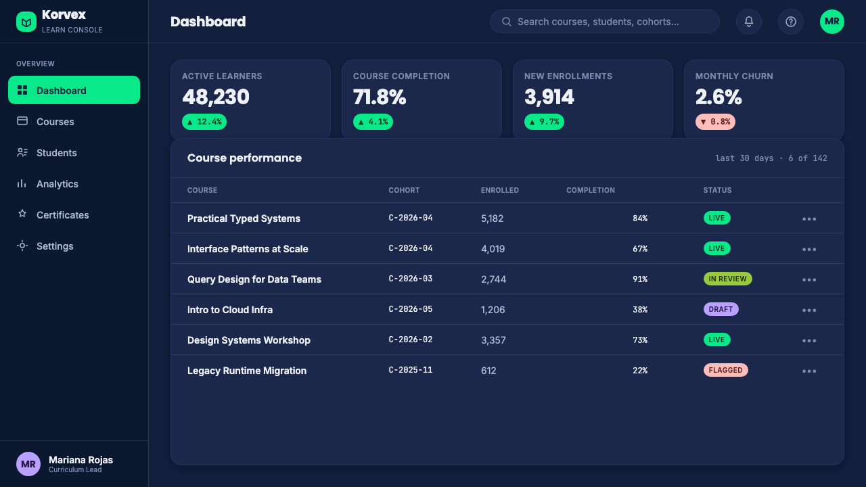Click the 9.7% change badge
The height and width of the screenshot is (487, 866).
point(544,122)
